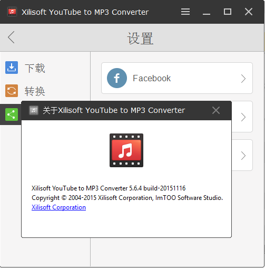The image size is (265, 268).
Task: Click the large music film logo
Action: pos(126,150)
